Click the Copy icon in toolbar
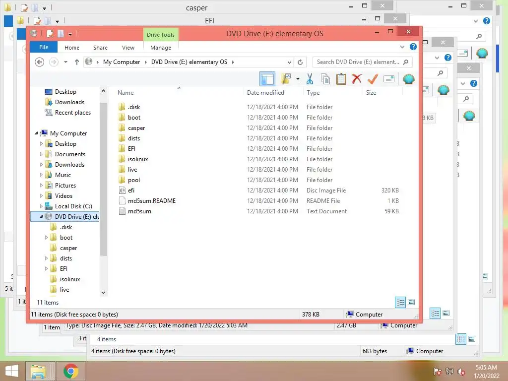 pos(325,79)
